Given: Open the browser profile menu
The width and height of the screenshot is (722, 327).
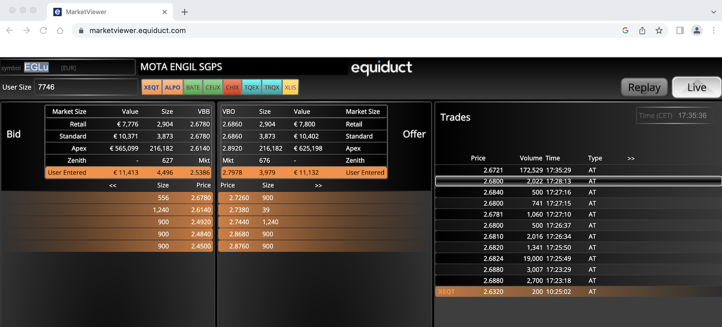Looking at the screenshot, I should click(x=697, y=30).
